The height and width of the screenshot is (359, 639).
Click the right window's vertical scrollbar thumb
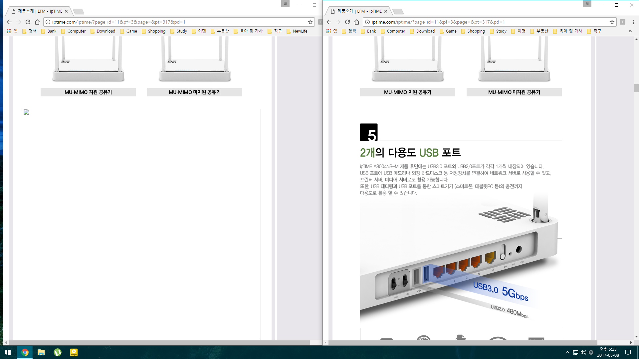(x=636, y=88)
